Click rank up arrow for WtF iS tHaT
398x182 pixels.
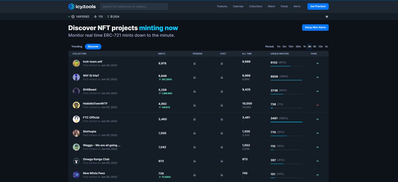click(x=317, y=77)
